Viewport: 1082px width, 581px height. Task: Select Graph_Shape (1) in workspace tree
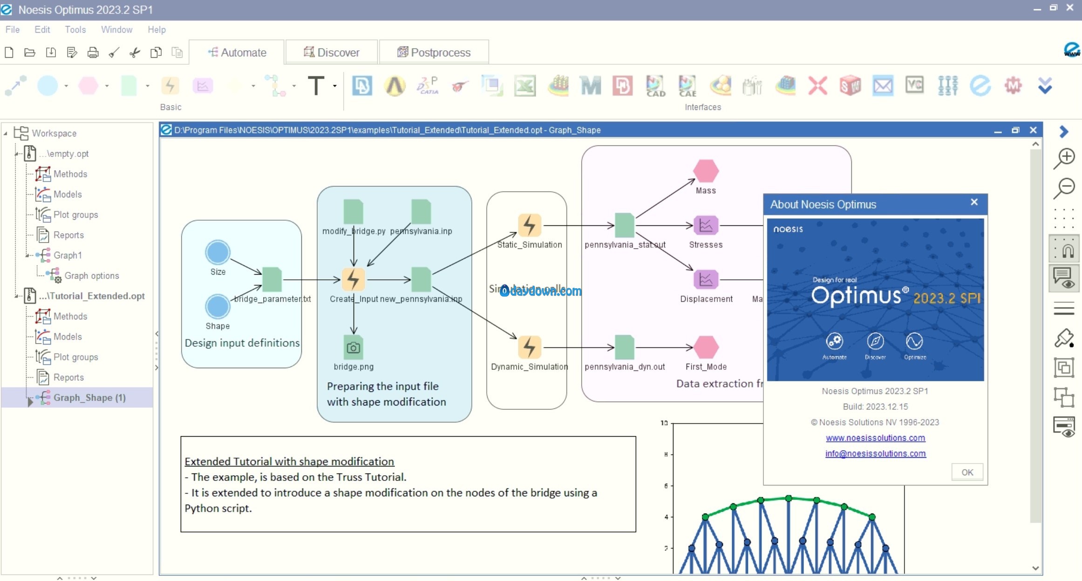click(x=89, y=398)
